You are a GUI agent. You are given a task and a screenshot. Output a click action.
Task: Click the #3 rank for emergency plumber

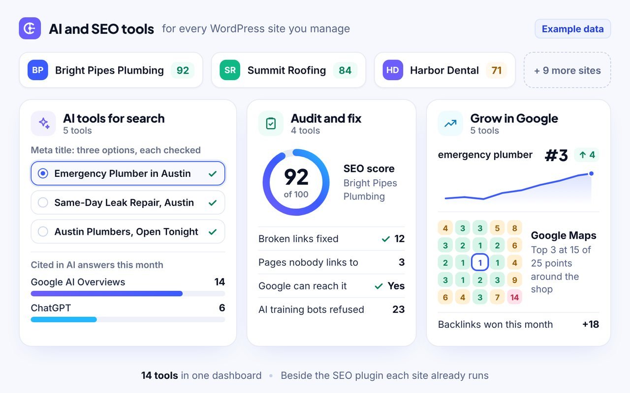pos(557,155)
